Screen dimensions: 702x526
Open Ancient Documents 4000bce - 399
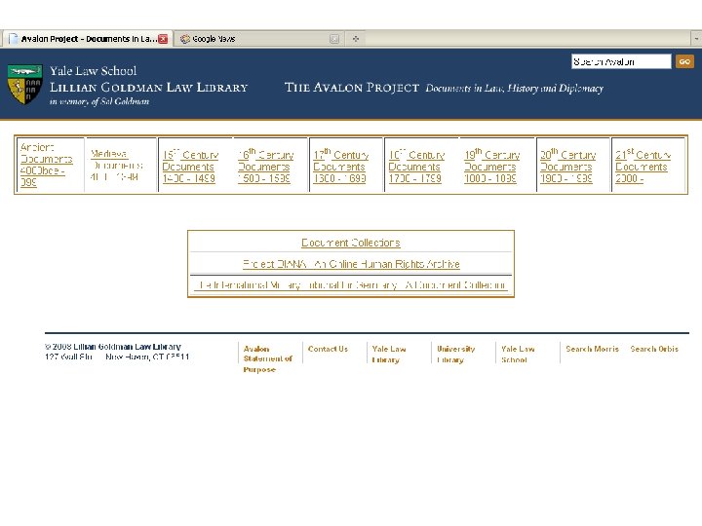coord(47,165)
